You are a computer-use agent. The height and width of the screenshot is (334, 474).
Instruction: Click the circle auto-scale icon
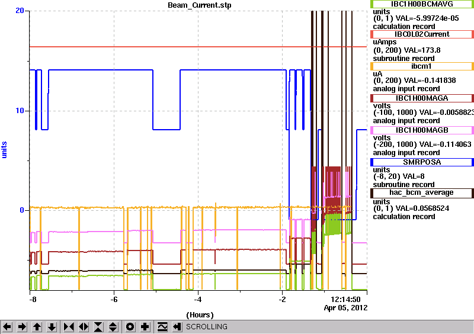click(x=130, y=327)
